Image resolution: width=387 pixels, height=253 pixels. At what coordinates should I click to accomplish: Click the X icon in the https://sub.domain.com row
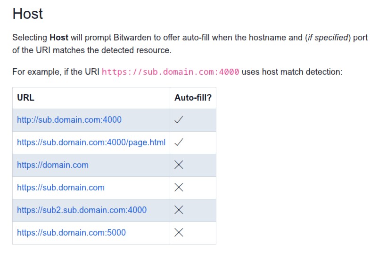179,187
